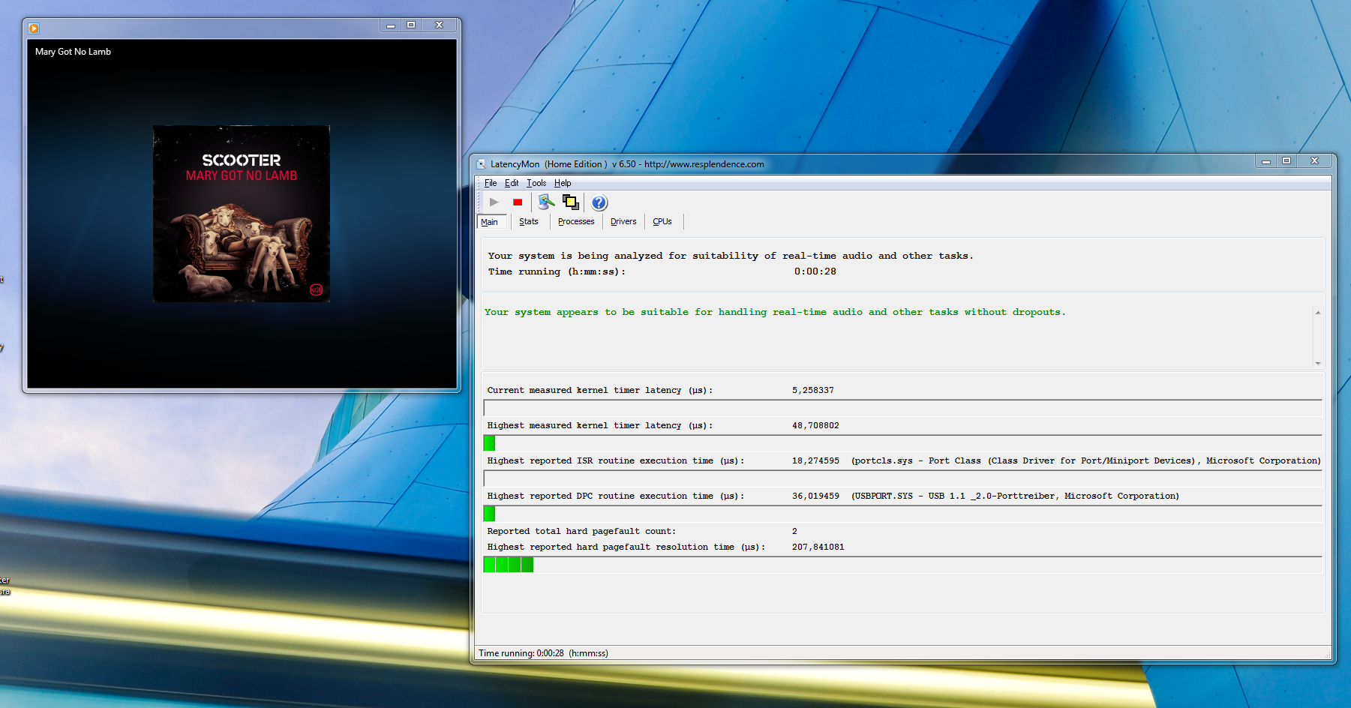Click the orange media player title bar icon
The width and height of the screenshot is (1351, 708).
pos(34,28)
